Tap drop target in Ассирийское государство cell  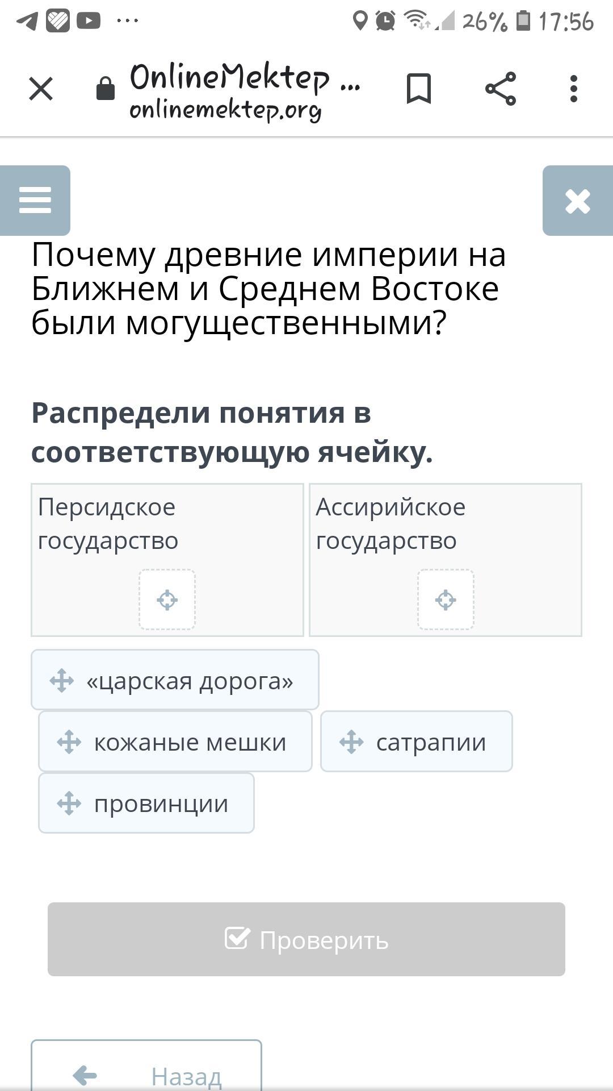click(x=446, y=600)
